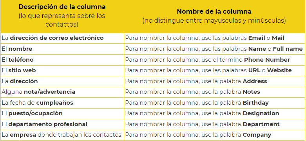The width and height of the screenshot is (306, 141).
Task: Click the bold term Full name
Action: coord(288,49)
